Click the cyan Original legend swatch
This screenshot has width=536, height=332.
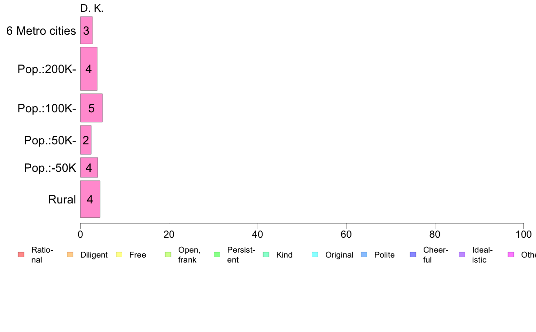[315, 255]
